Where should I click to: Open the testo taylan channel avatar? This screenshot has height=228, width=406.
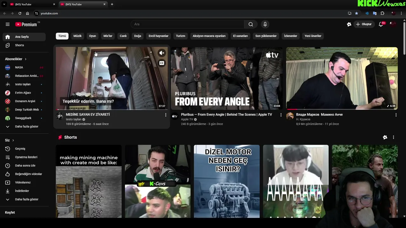[x=60, y=116]
